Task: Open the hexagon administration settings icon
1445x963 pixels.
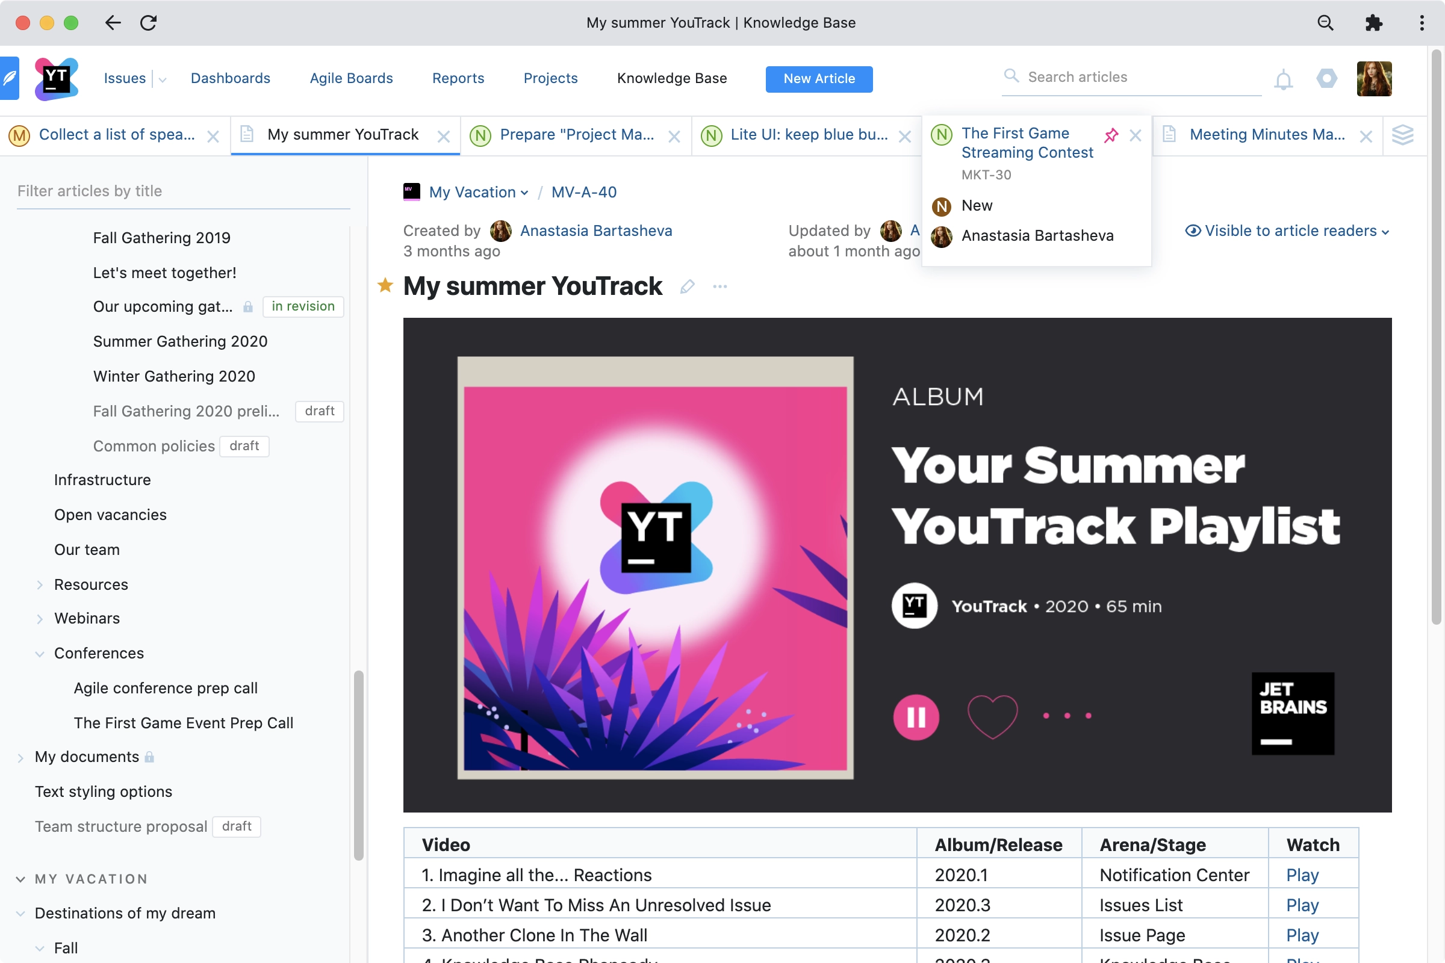Action: click(x=1326, y=79)
